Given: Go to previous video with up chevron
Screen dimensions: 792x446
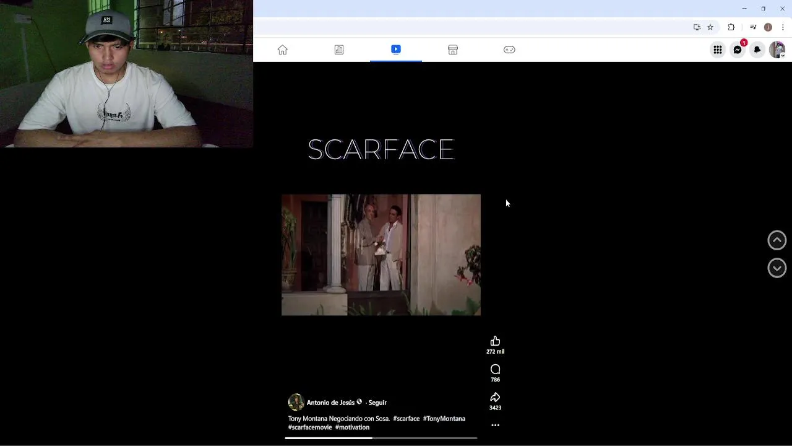Looking at the screenshot, I should click(x=777, y=240).
